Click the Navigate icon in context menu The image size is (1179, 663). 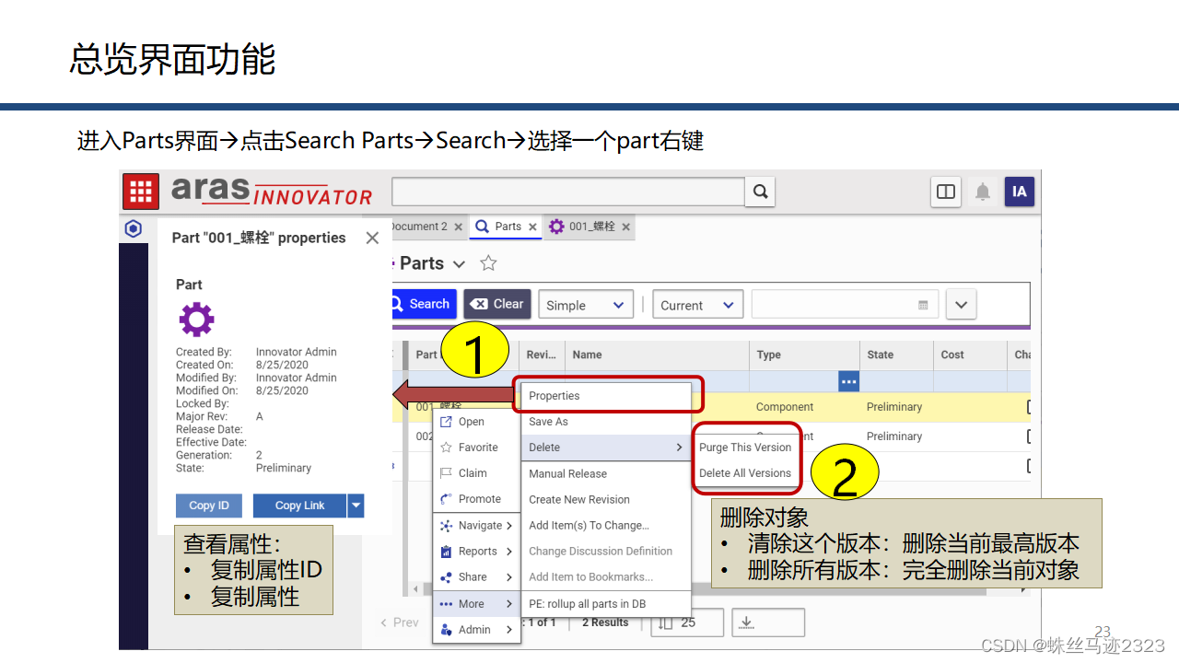(446, 526)
